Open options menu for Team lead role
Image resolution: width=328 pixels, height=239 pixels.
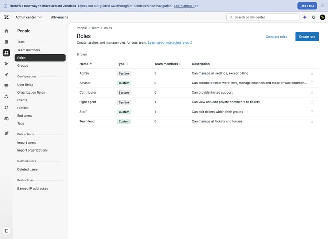pyautogui.click(x=312, y=121)
